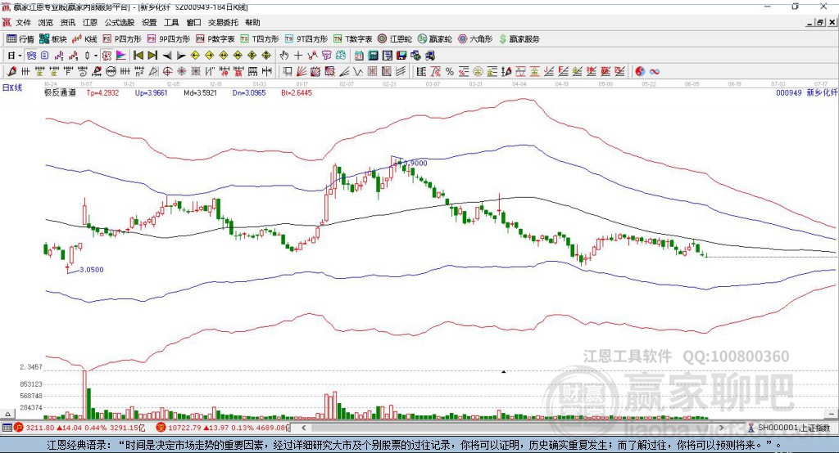The height and width of the screenshot is (453, 839).
Task: Click the black left arrow icon
Action: (167, 56)
